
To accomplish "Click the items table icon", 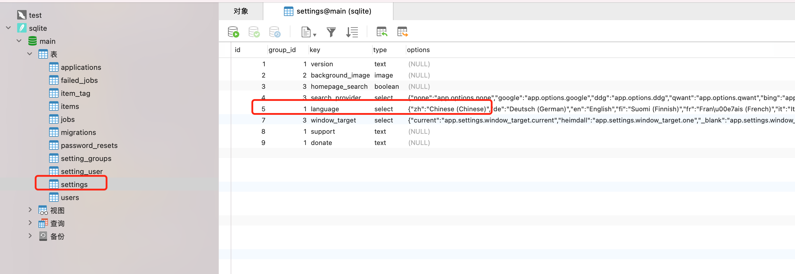I will coord(54,106).
